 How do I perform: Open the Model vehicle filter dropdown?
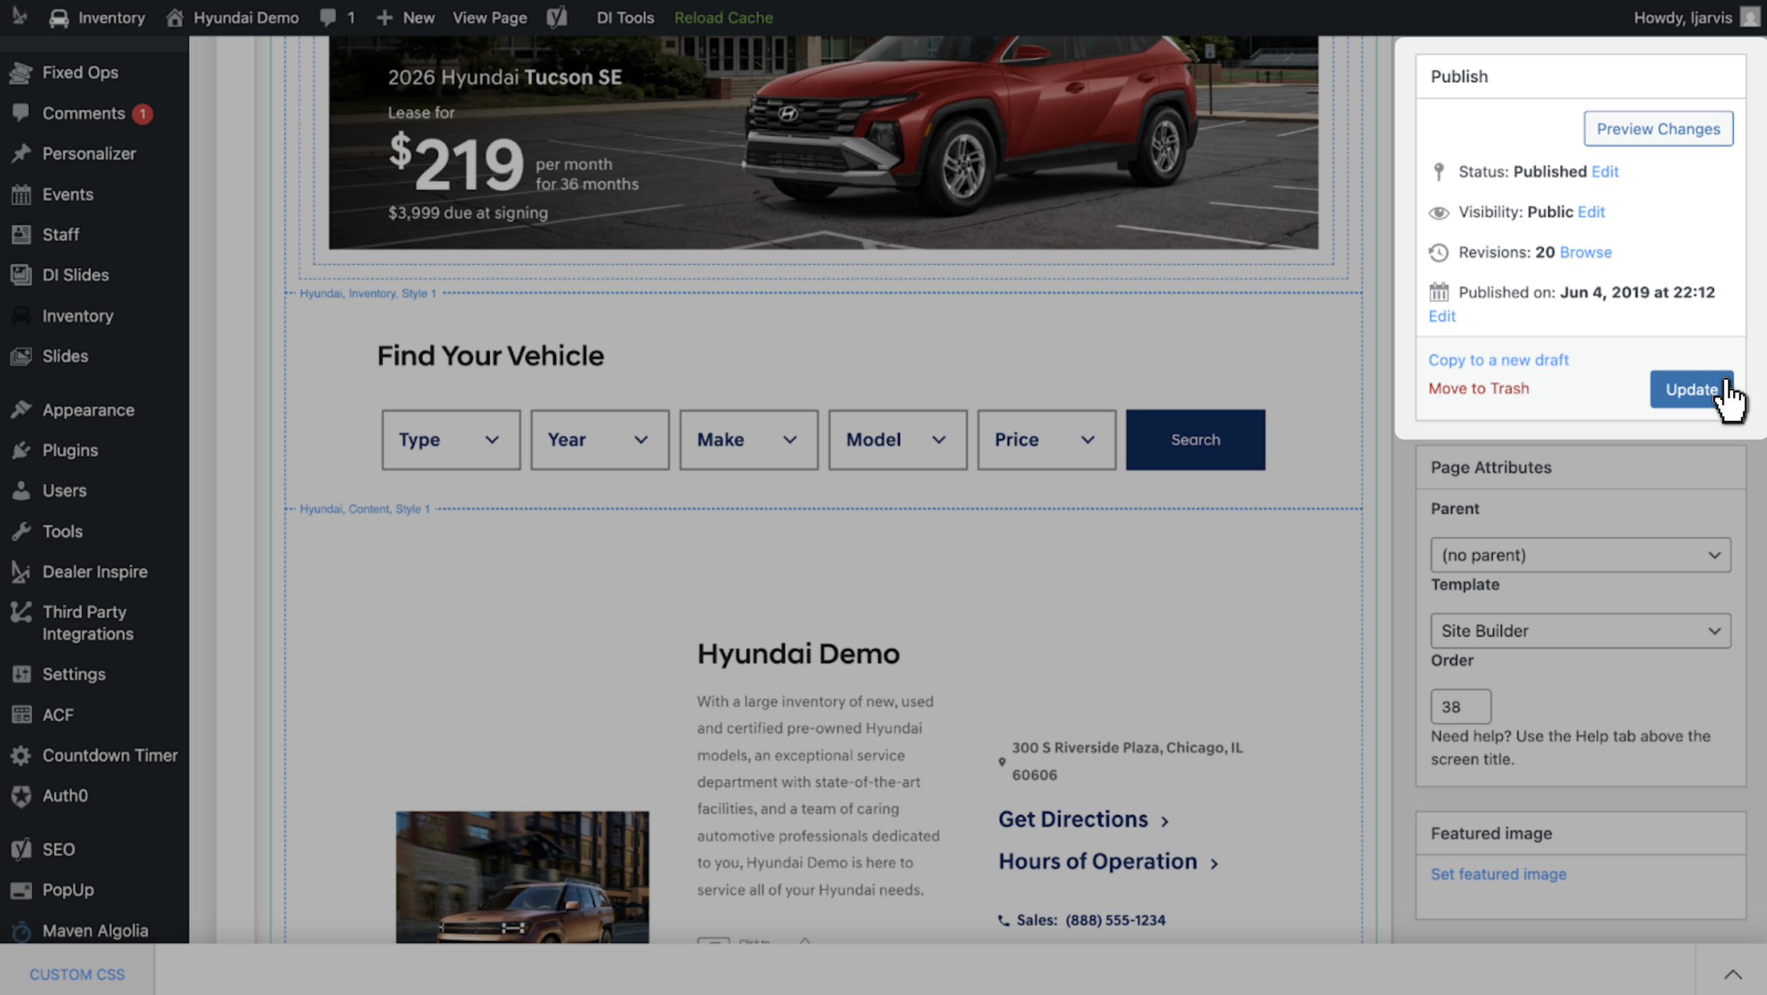click(x=898, y=440)
